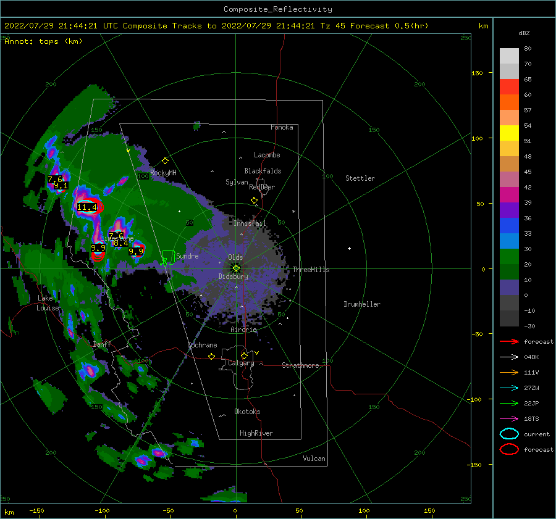Click the 11.4 storm top label
Viewport: 556px width, 519px height.
87,207
